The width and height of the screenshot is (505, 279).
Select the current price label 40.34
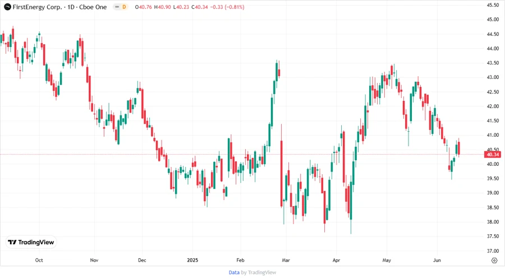[x=493, y=155]
